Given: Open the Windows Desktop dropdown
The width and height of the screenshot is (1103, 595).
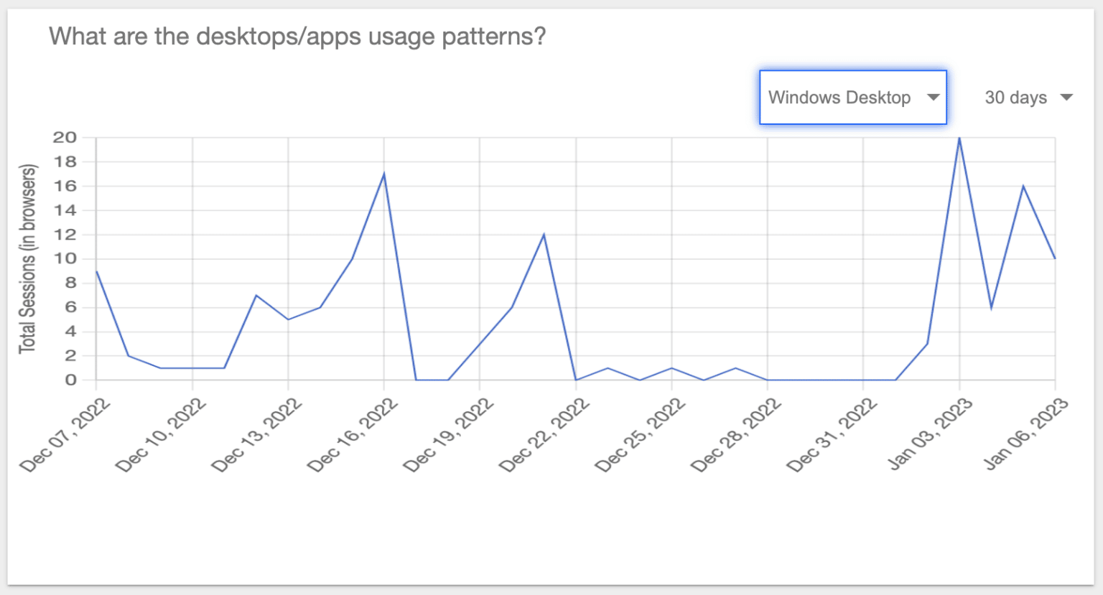Looking at the screenshot, I should point(839,98).
